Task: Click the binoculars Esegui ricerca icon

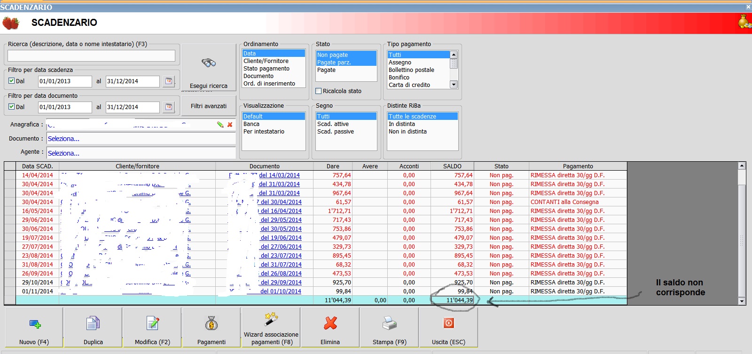Action: click(209, 63)
